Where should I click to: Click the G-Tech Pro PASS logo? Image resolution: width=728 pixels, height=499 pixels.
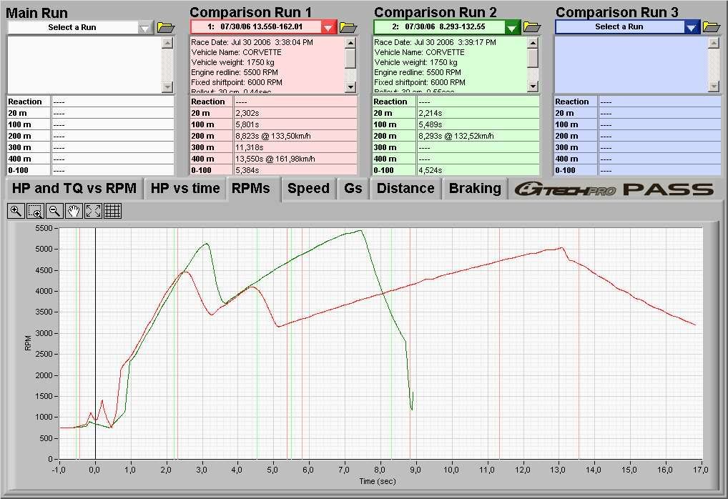click(x=615, y=189)
